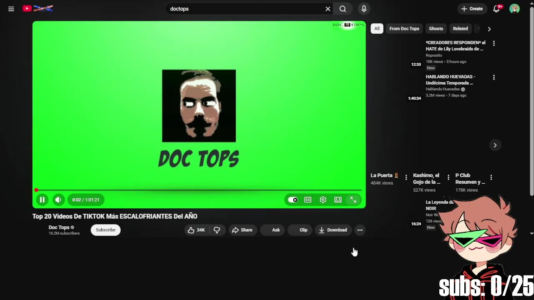This screenshot has width=534, height=300.
Task: Open the more actions ellipsis menu
Action: [360, 230]
